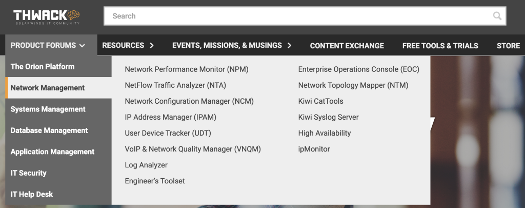525x208 pixels.
Task: Open the IT Security category
Action: pos(29,173)
